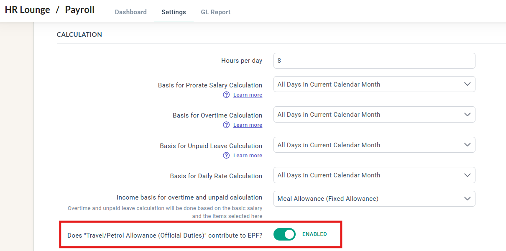Open Learn more link for Prorate Salary

[248, 95]
